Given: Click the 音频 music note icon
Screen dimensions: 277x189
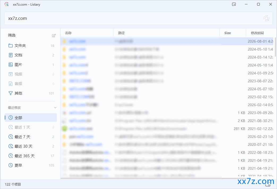Looking at the screenshot, I should point(11,84).
